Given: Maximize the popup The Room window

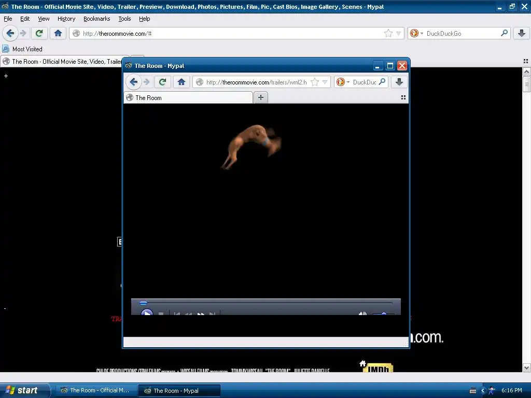Looking at the screenshot, I should 390,66.
